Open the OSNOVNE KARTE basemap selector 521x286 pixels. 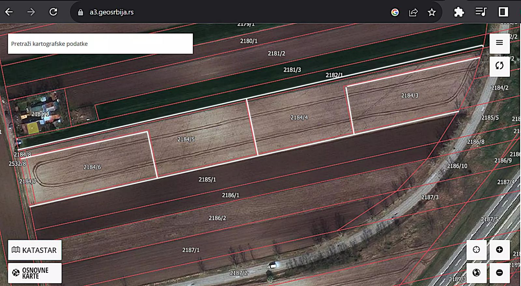pyautogui.click(x=35, y=273)
